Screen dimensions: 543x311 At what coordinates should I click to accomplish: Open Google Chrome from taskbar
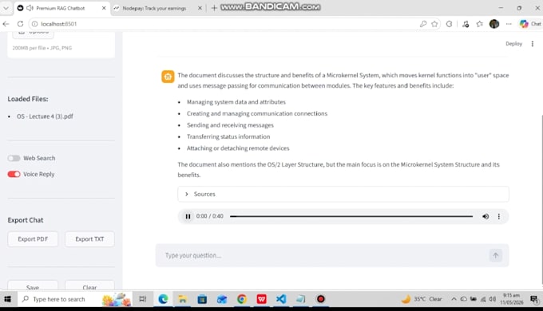pyautogui.click(x=242, y=299)
